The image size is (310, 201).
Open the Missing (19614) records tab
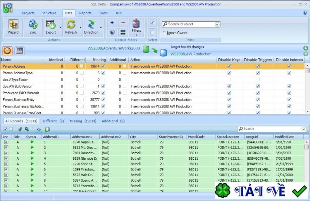(83, 121)
